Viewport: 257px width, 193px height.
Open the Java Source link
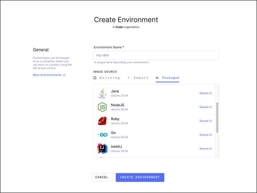[205, 93]
